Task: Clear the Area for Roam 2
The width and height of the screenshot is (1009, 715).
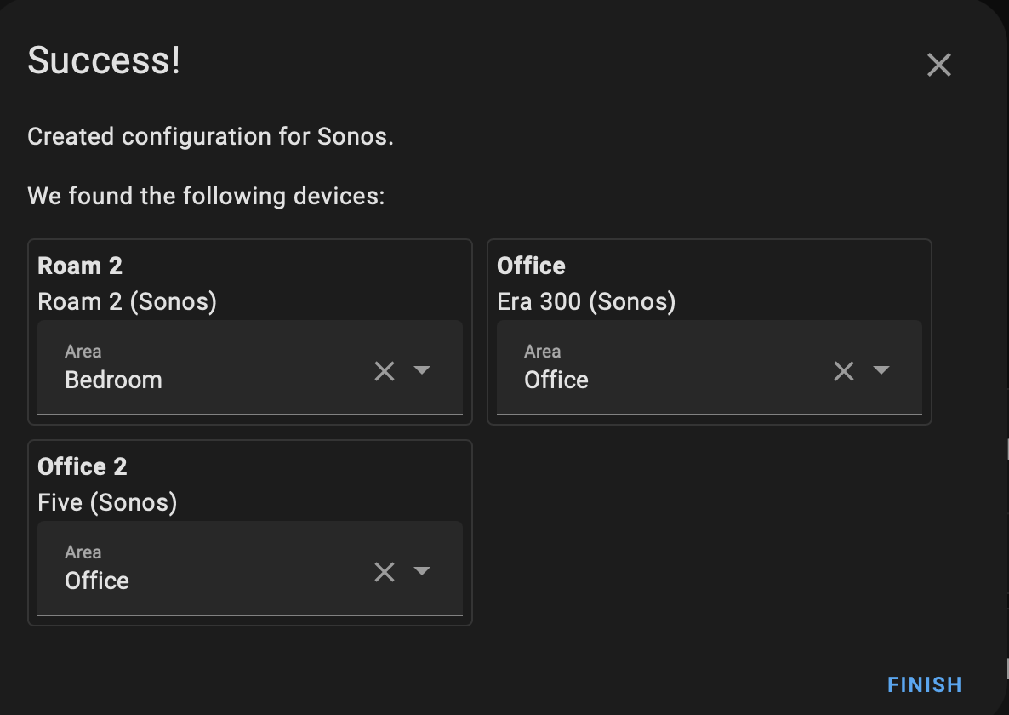Action: [x=385, y=370]
